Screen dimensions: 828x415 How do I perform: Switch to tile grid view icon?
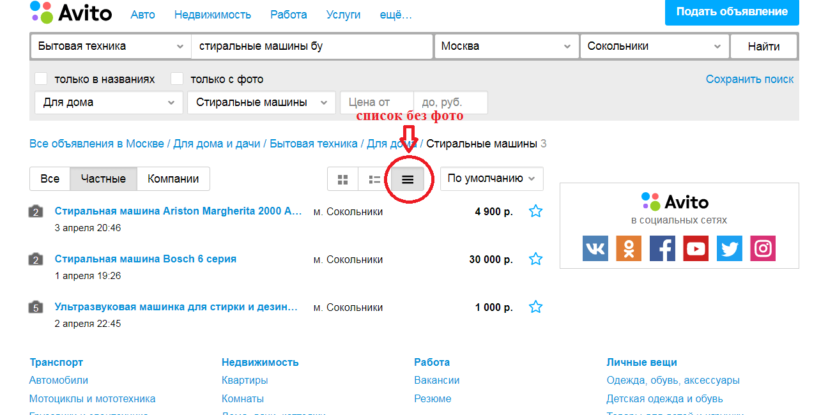343,179
